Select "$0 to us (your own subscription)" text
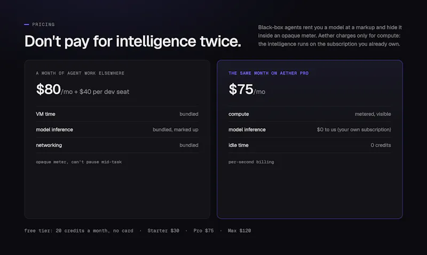The height and width of the screenshot is (255, 427). point(354,129)
